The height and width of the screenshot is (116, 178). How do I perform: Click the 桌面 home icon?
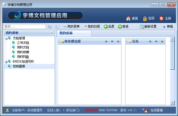coord(128,18)
